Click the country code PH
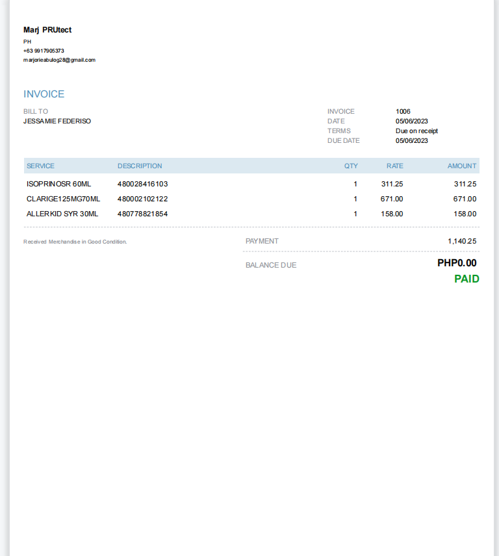The image size is (499, 556). [x=27, y=42]
